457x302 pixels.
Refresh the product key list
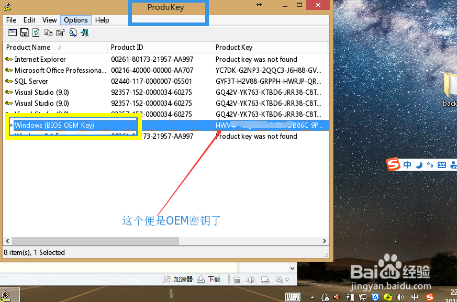[36, 32]
